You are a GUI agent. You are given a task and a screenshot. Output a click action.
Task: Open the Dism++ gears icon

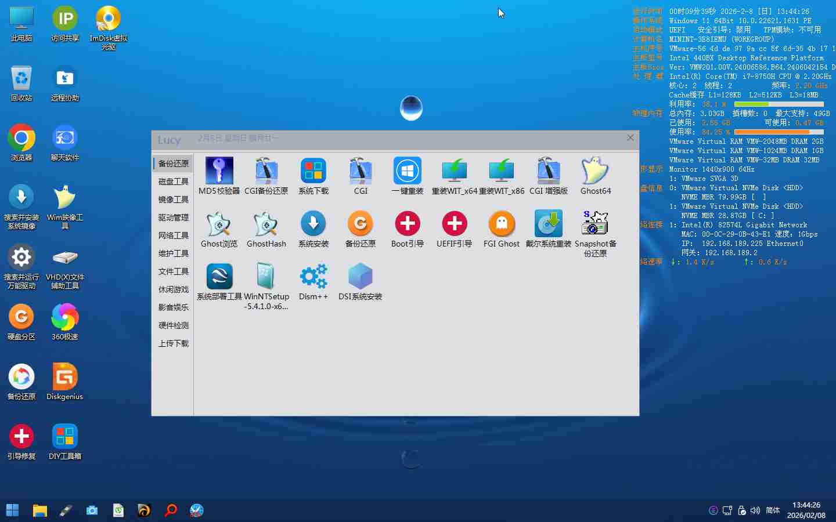(x=313, y=277)
